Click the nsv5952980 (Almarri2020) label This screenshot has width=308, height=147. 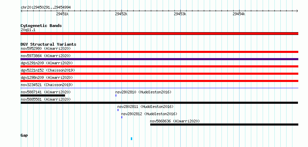[46, 48]
